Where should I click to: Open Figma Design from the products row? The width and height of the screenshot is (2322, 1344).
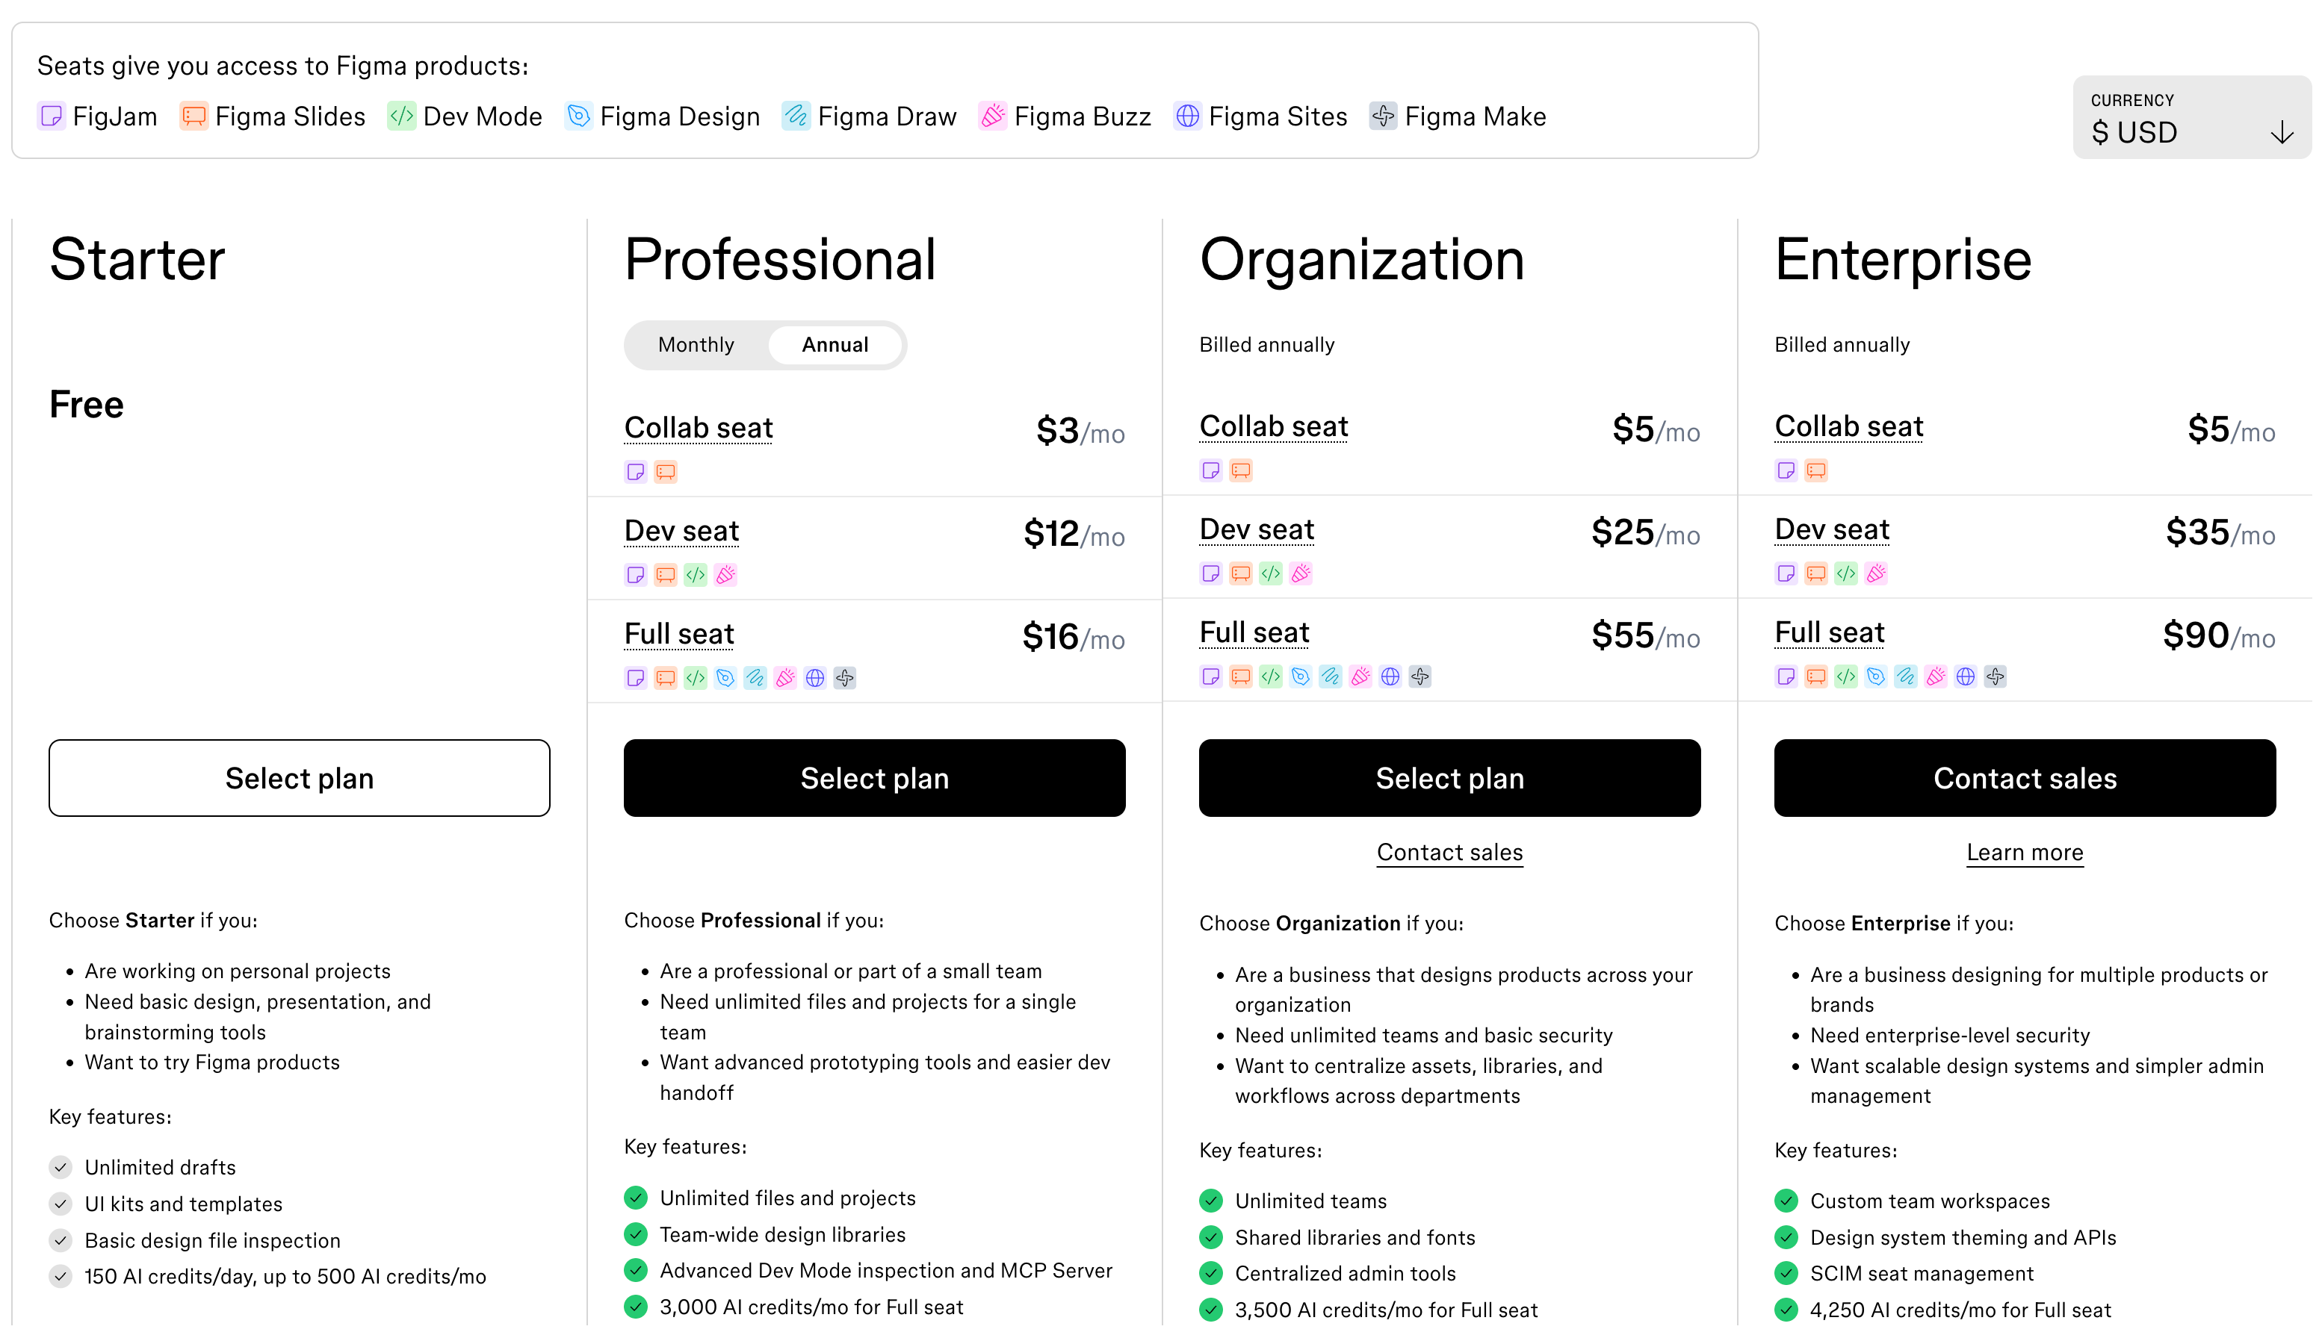[x=580, y=116]
